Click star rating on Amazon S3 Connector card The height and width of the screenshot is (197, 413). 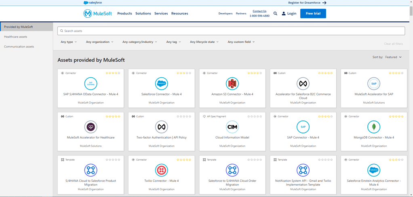255,73
